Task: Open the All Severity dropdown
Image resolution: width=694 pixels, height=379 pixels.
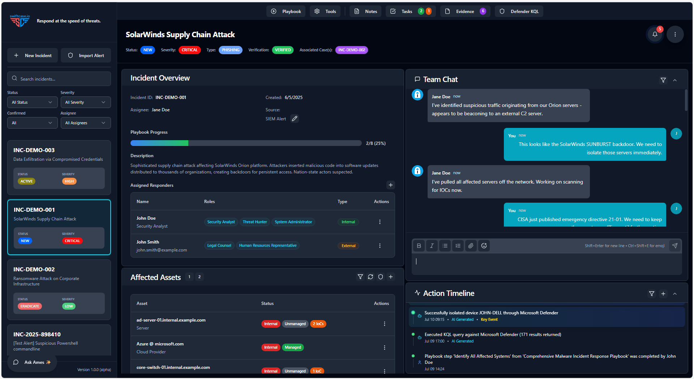Action: coord(86,102)
